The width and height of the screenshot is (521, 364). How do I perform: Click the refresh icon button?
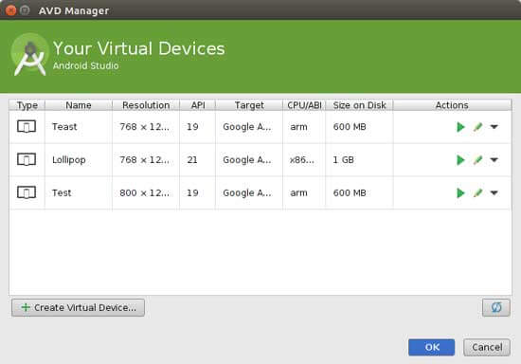point(496,307)
